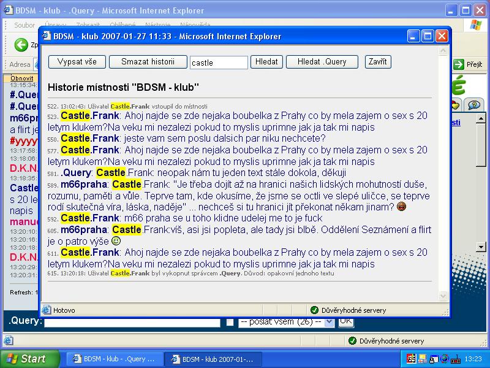Click the 'Adresa' label in the background browser
Viewport: 490px width, 368px height.
click(20, 64)
